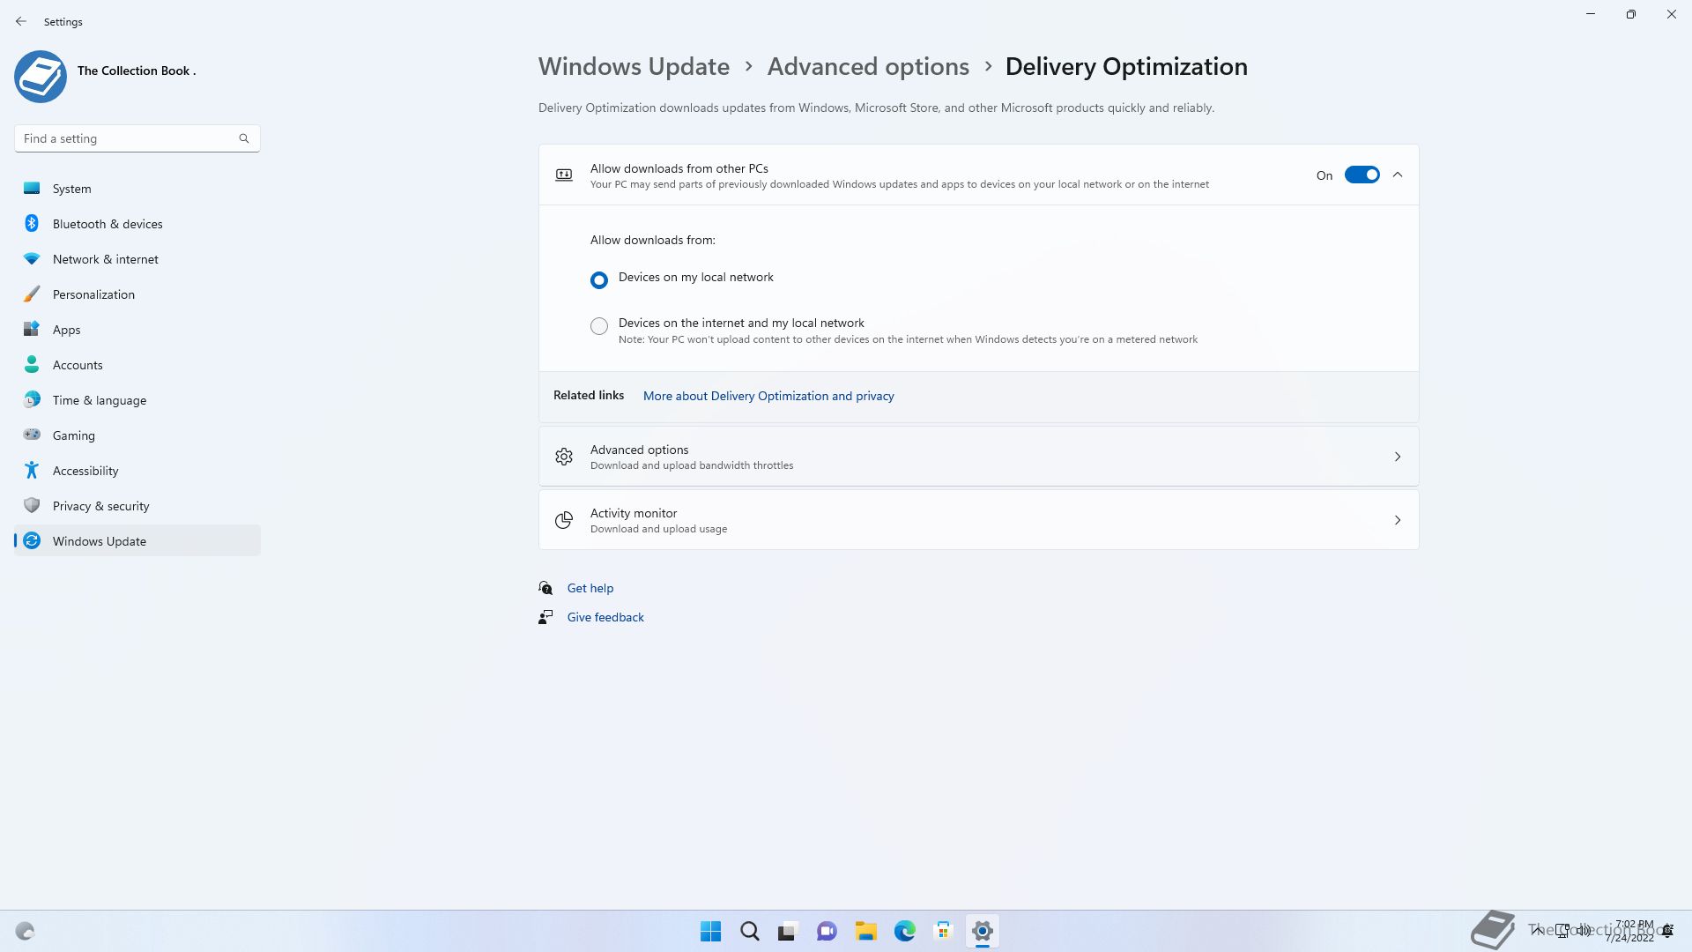1692x952 pixels.
Task: Click the Network wifi icon in sidebar
Action: [x=32, y=258]
